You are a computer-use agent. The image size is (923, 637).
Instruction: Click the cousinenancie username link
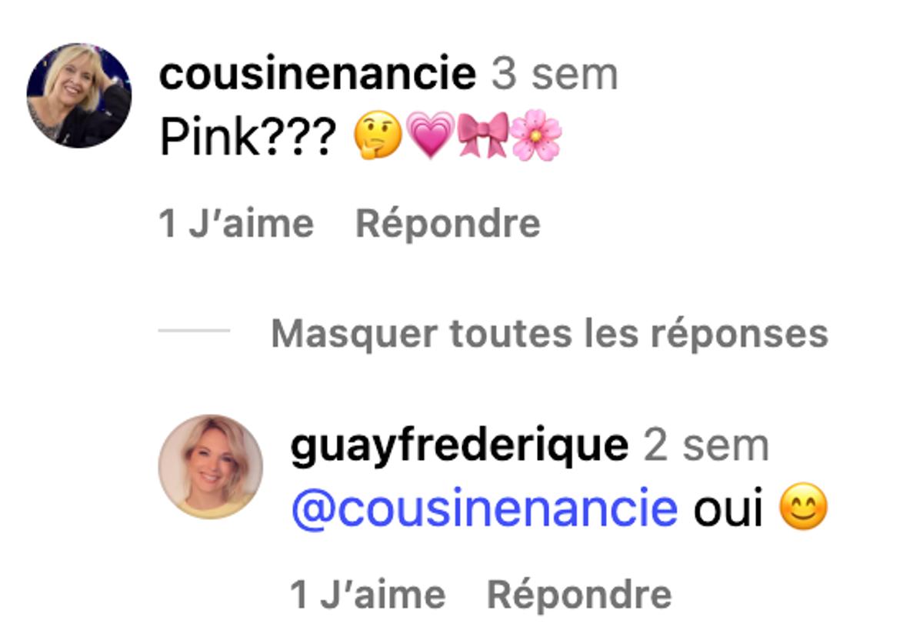click(318, 75)
